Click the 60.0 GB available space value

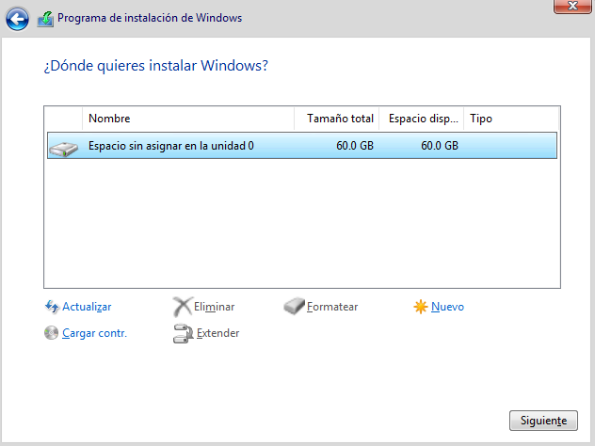click(440, 146)
